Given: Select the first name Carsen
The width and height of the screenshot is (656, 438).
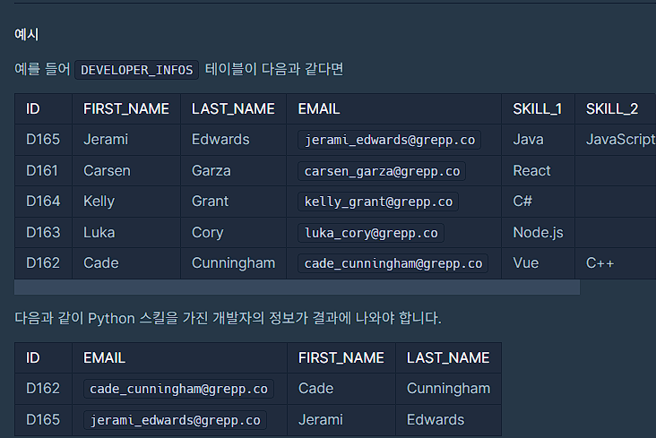Looking at the screenshot, I should point(107,171).
